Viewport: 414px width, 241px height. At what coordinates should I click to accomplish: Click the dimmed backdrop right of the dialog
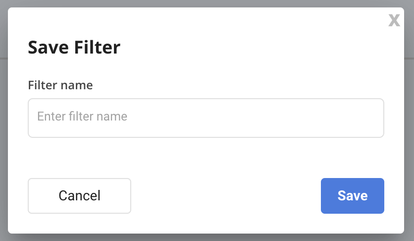409,120
